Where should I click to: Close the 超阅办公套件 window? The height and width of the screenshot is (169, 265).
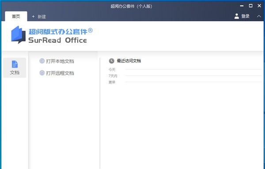point(259,6)
